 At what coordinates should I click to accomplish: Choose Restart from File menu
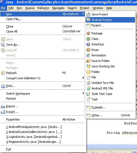43,99
